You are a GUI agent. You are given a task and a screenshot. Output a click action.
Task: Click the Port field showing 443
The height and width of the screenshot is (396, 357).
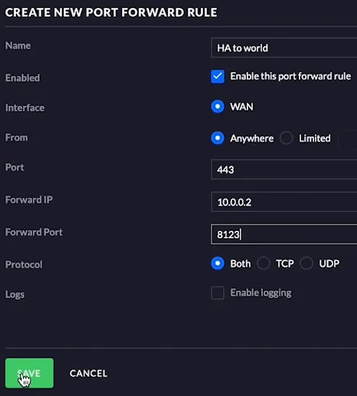284,169
